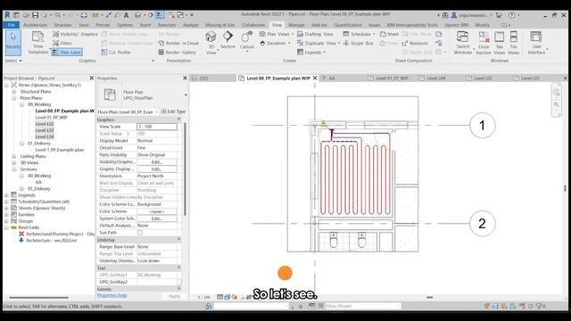
Task: Select the Callout tool
Action: coord(246,41)
